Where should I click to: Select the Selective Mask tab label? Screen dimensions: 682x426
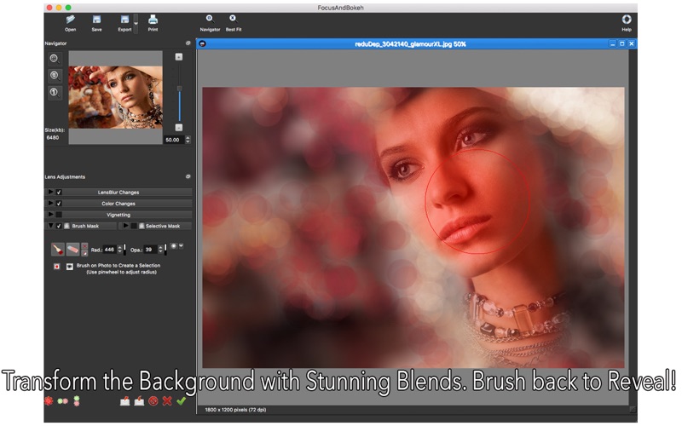[x=163, y=226]
